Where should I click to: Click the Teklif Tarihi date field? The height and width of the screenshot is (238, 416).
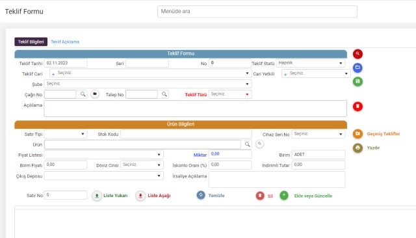[x=66, y=63]
